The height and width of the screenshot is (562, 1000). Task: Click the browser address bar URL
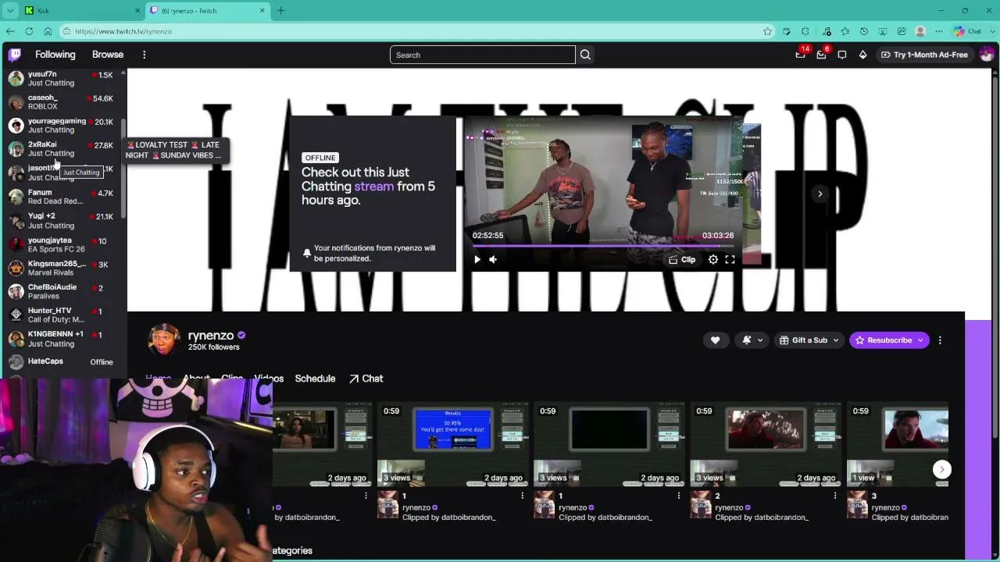(x=123, y=31)
